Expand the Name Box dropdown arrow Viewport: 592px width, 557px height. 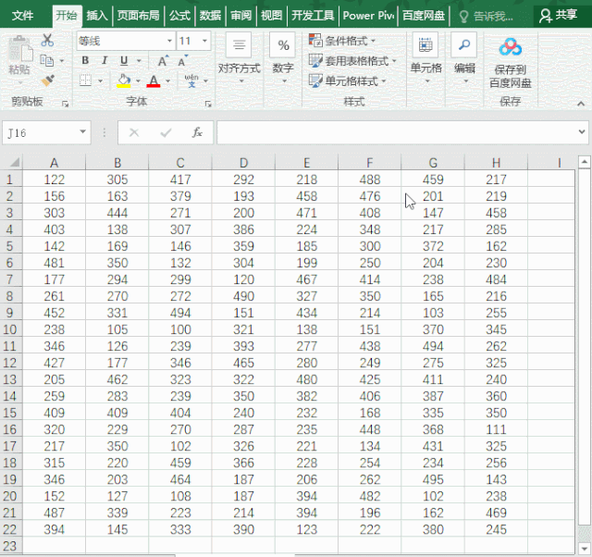click(x=82, y=132)
